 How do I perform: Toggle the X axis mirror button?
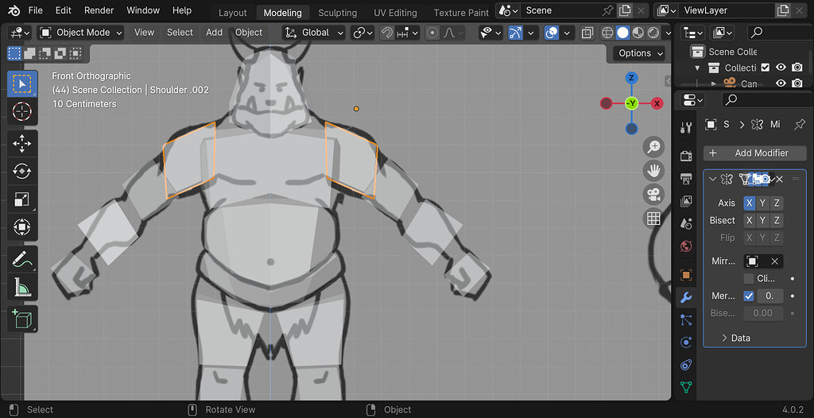[x=749, y=203]
